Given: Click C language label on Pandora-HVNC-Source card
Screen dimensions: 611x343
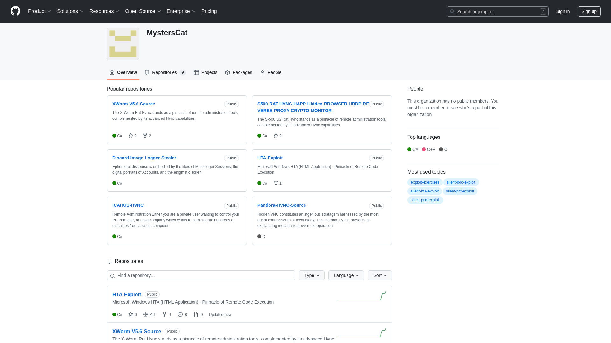Looking at the screenshot, I should 263,237.
